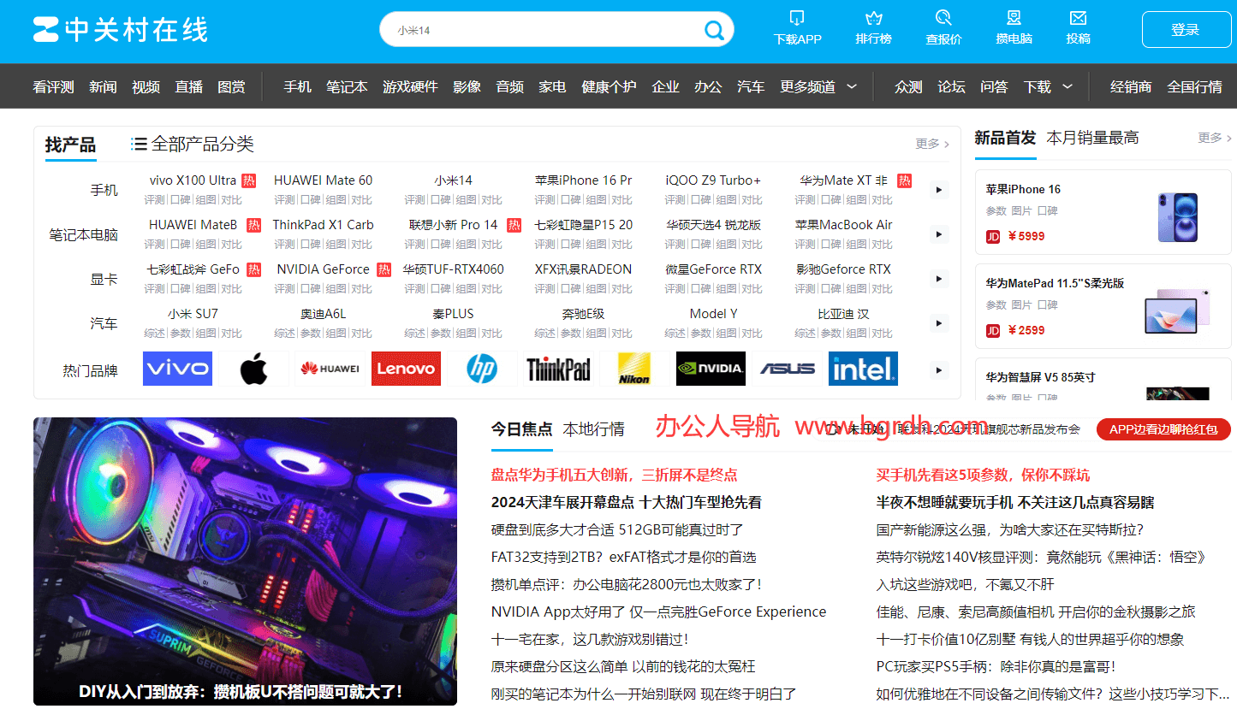The width and height of the screenshot is (1237, 709).
Task: Switch to the 本月销量最高 tab
Action: point(1092,138)
